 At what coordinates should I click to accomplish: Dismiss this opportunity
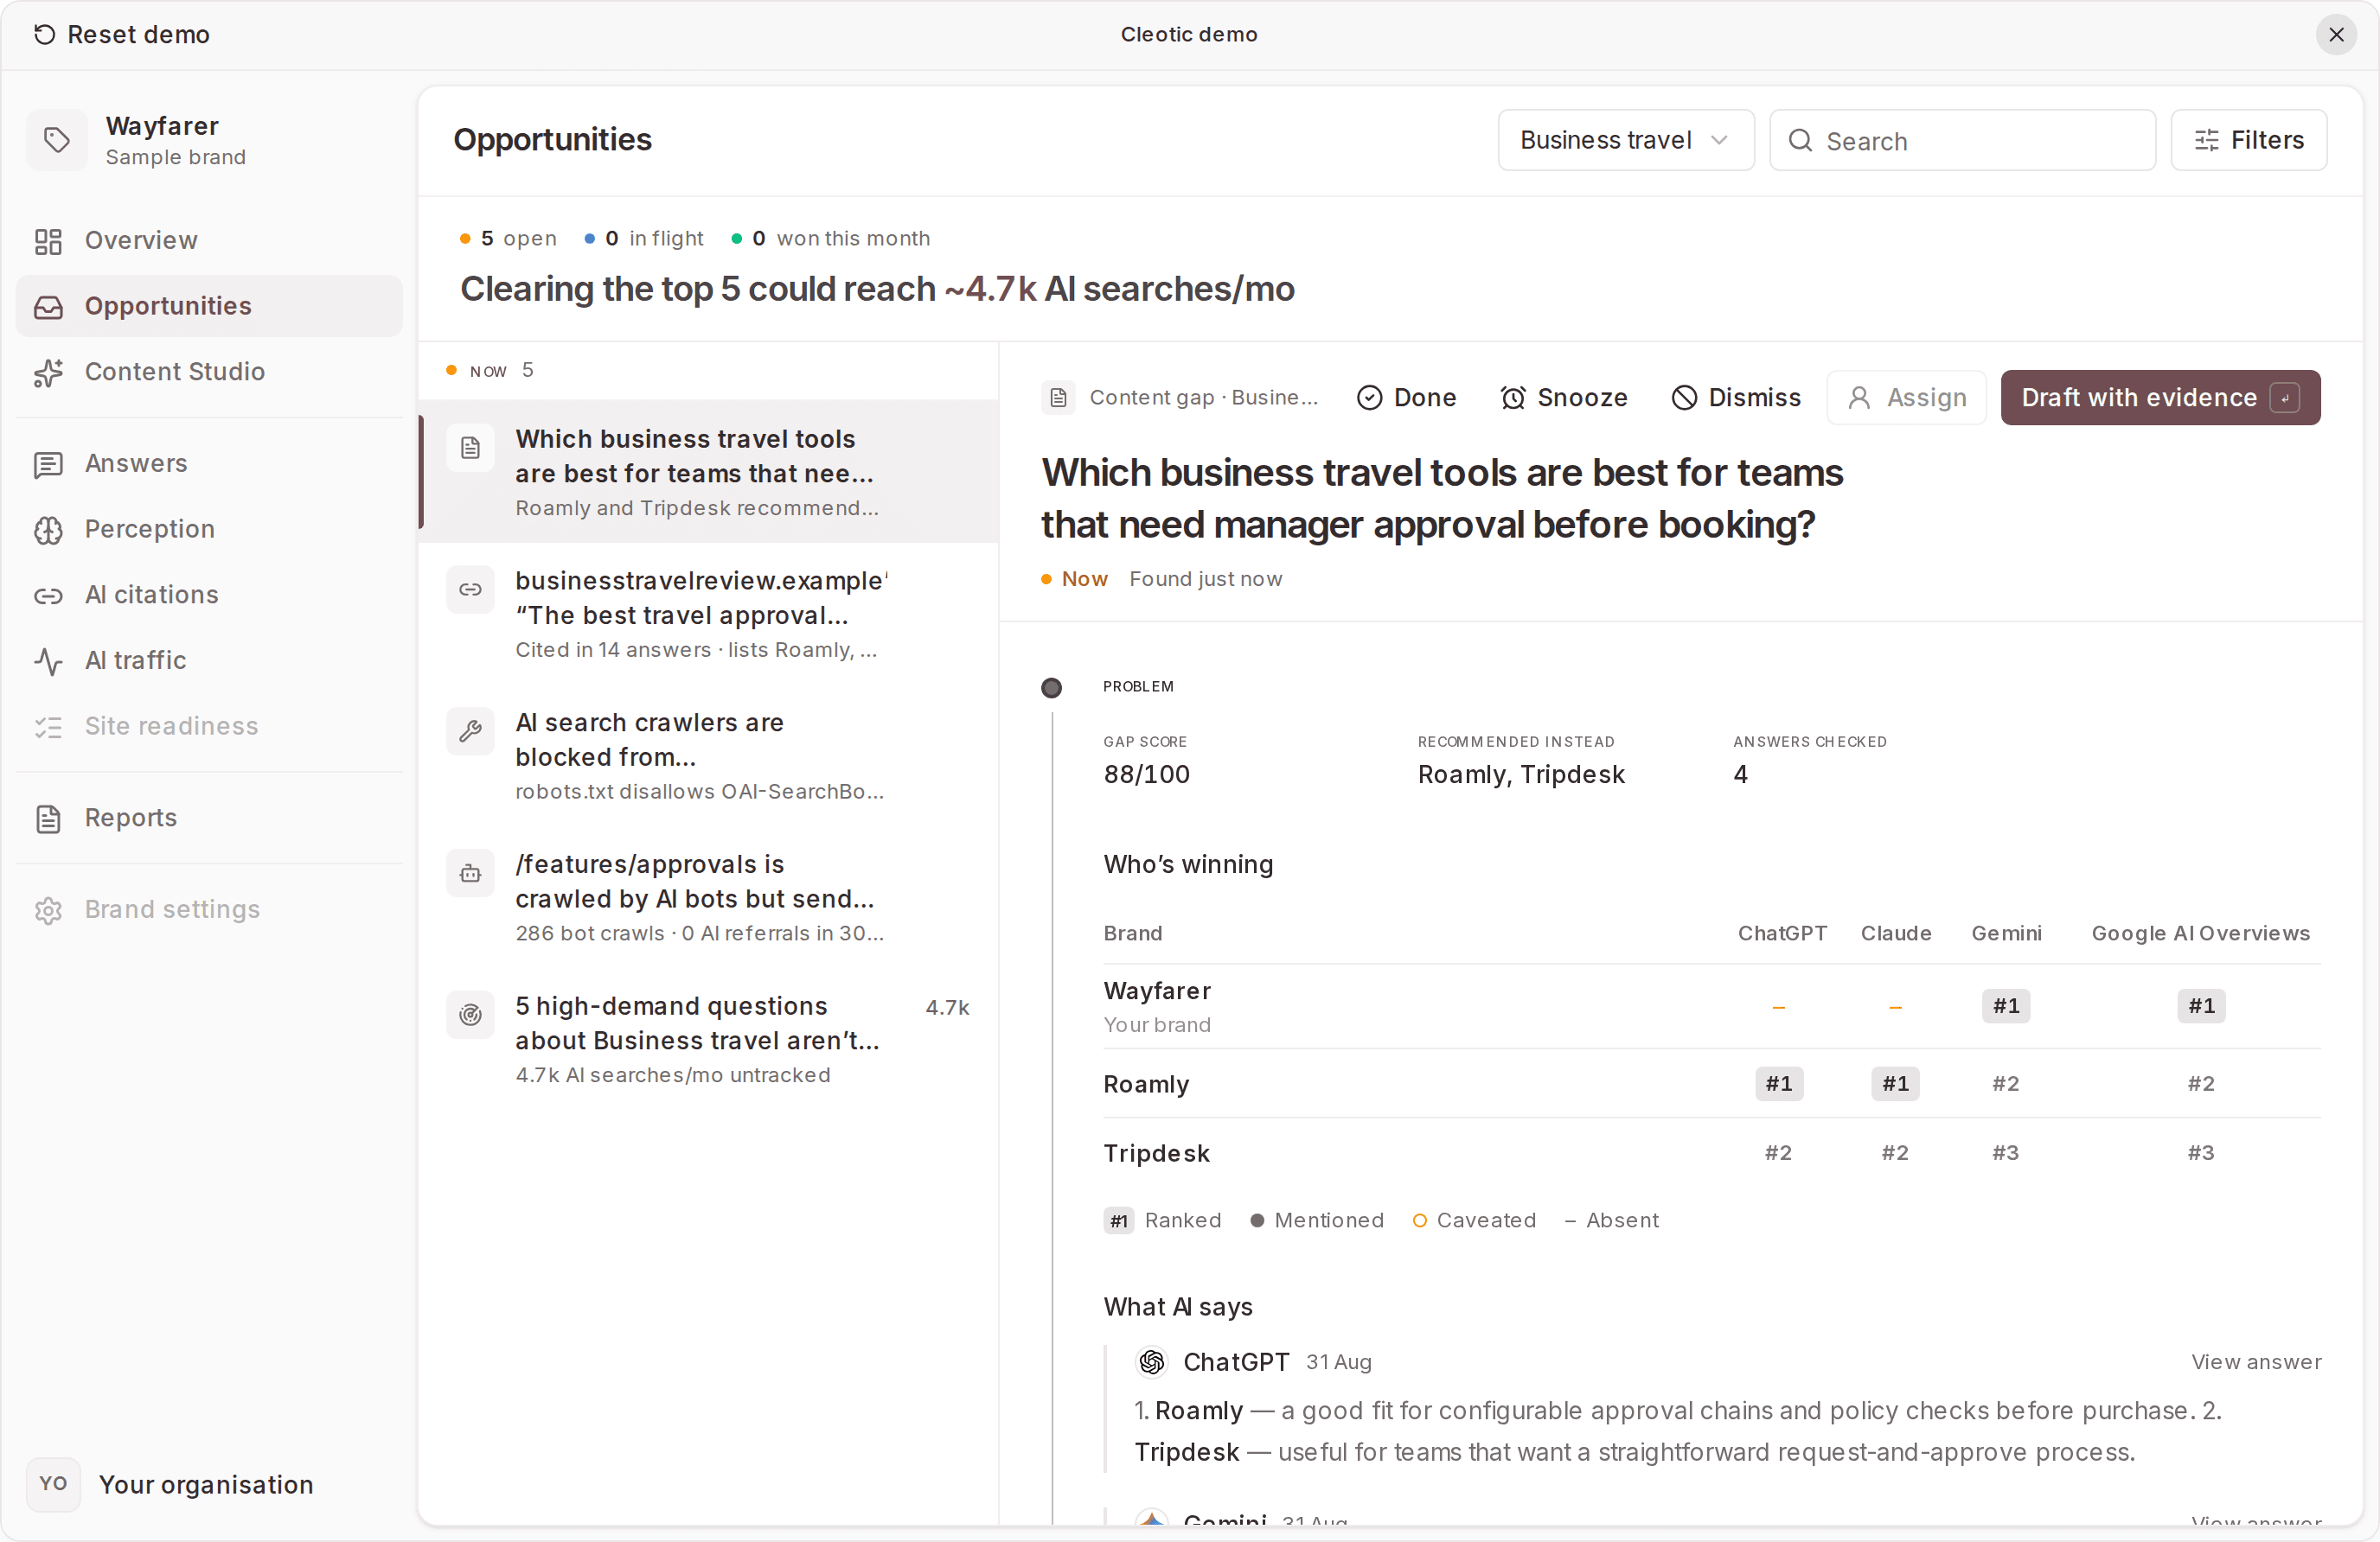(1736, 398)
